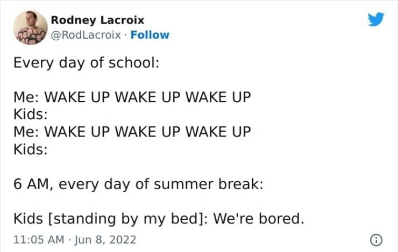Viewport: 398px width, 252px height.
Task: Click the "6 AM" text
Action: (32, 184)
